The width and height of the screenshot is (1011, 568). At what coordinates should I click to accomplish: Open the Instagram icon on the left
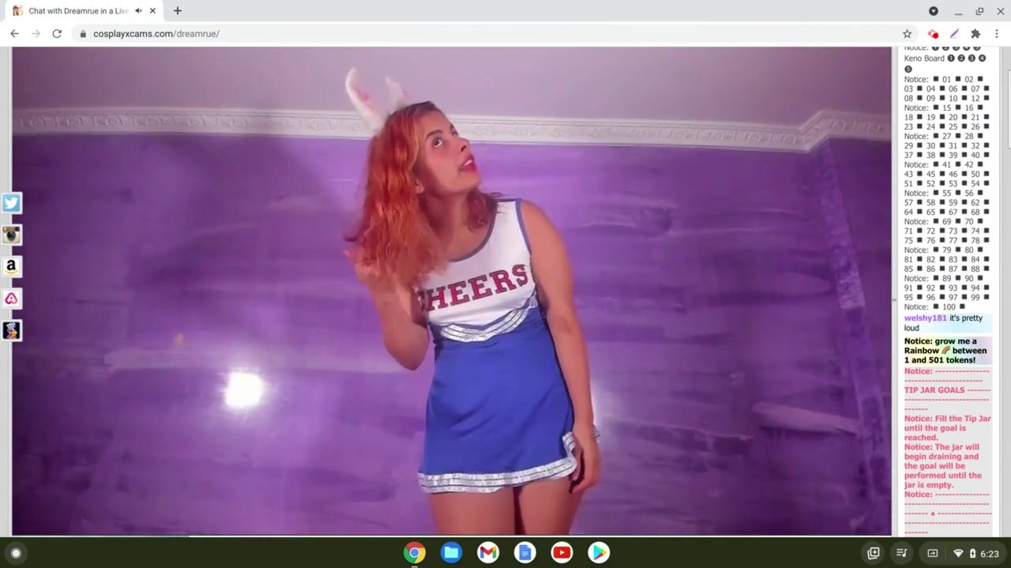click(x=11, y=235)
